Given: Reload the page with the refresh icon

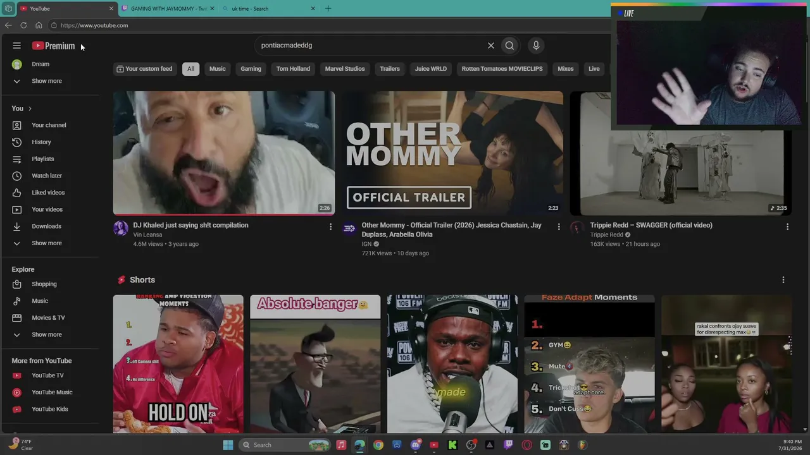Looking at the screenshot, I should click(23, 25).
